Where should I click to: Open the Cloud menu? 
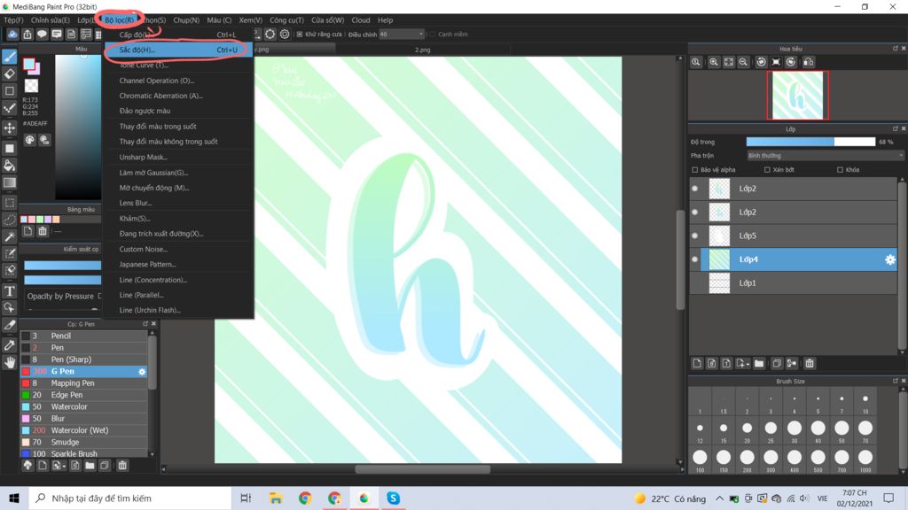pos(360,19)
